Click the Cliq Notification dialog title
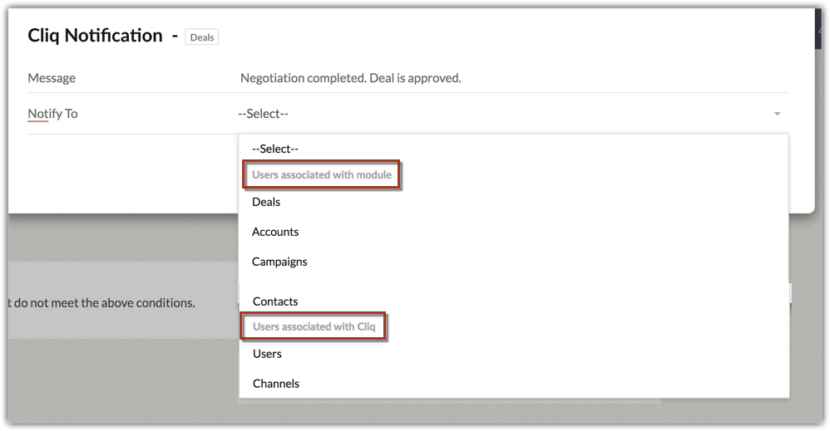 [96, 36]
